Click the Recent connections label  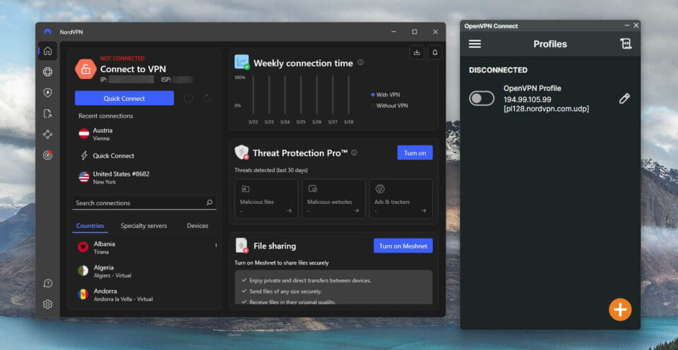[105, 116]
